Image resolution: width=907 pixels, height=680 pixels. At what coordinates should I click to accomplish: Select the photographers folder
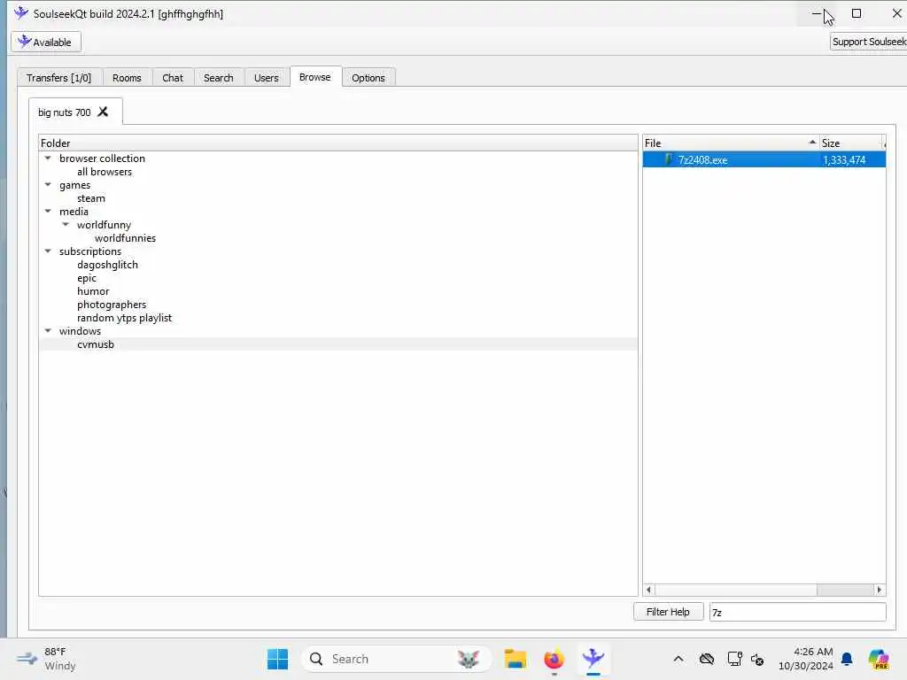coord(112,305)
